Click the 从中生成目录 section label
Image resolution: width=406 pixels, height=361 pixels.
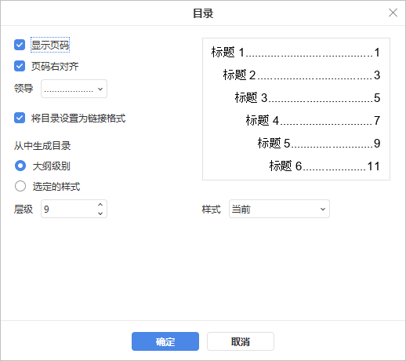click(42, 146)
